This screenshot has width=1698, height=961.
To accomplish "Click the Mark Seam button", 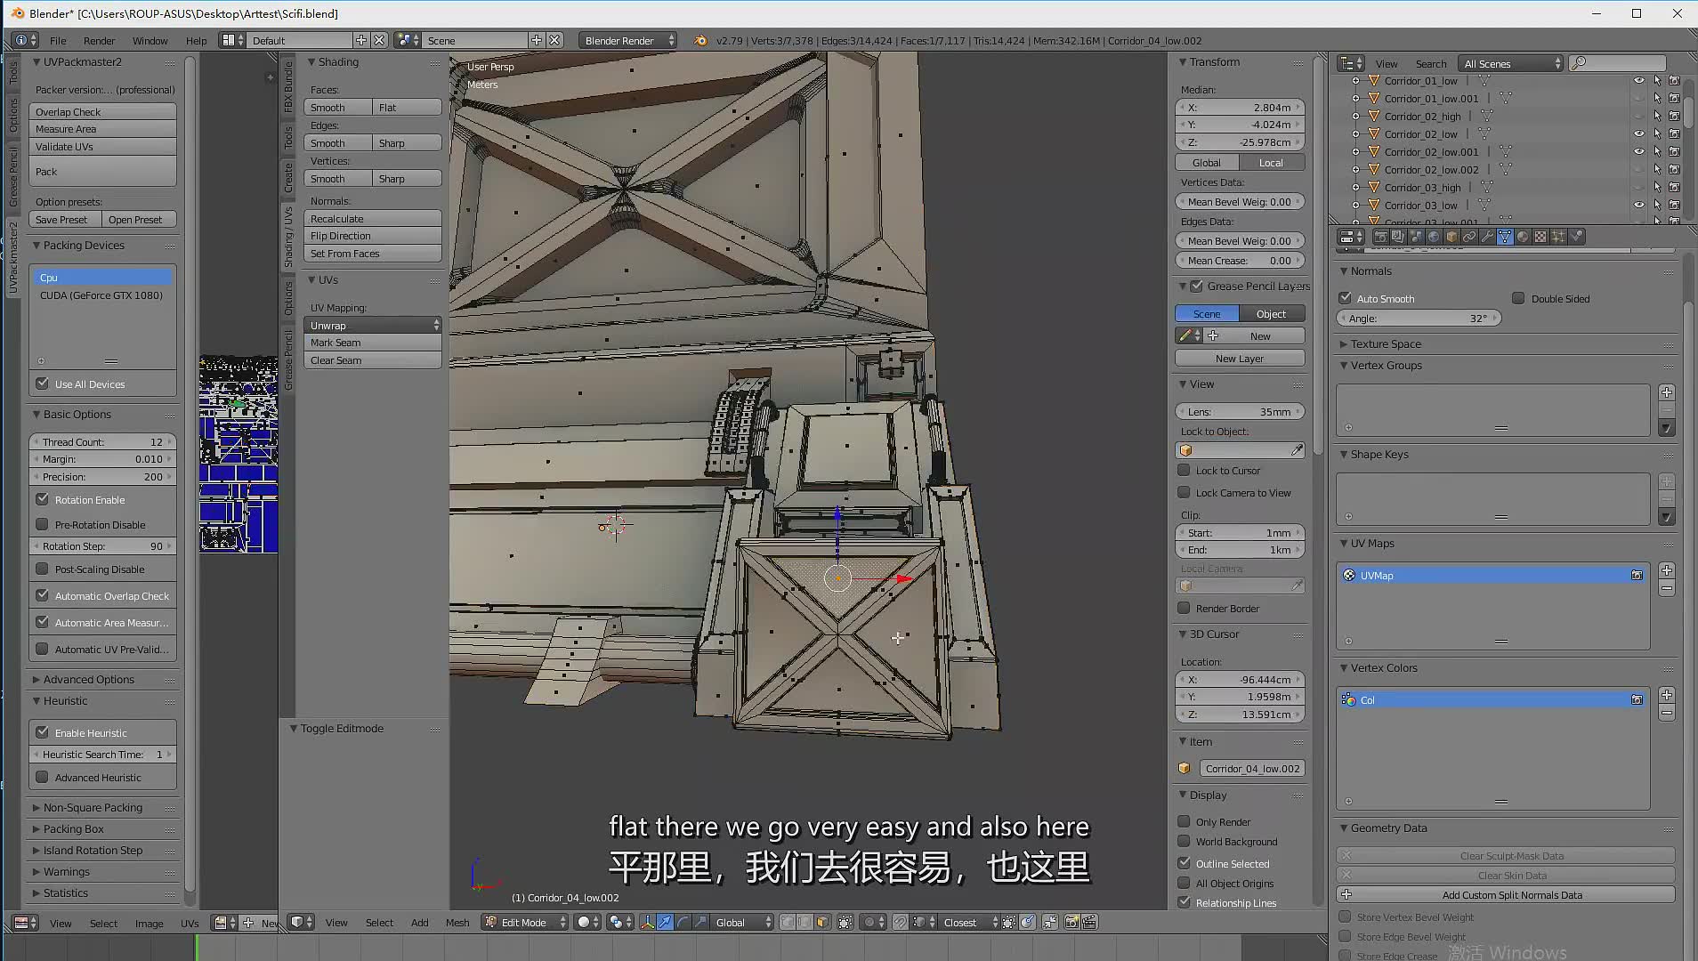I will click(373, 343).
